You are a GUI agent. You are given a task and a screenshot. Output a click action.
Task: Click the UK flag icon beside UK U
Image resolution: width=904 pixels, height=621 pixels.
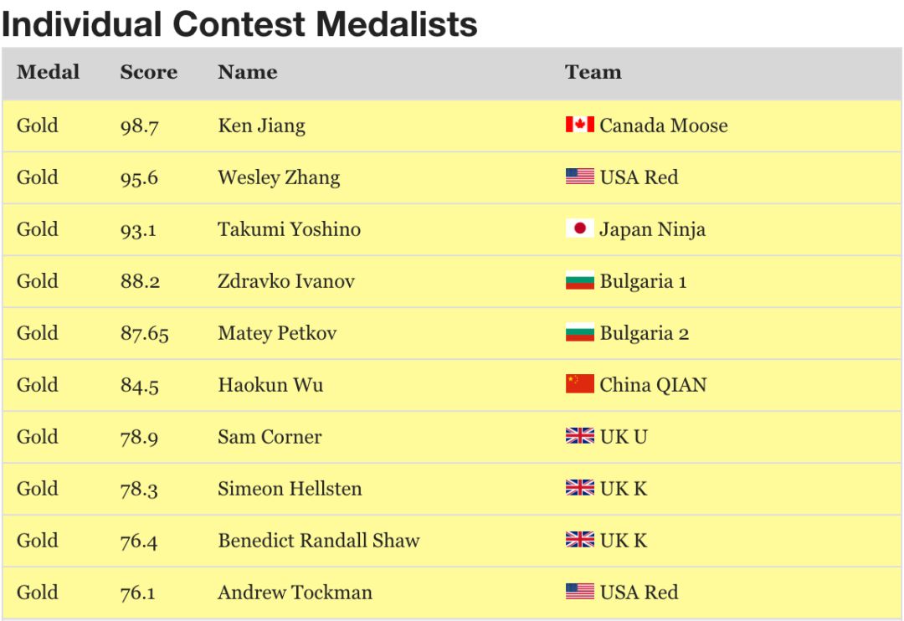(579, 436)
